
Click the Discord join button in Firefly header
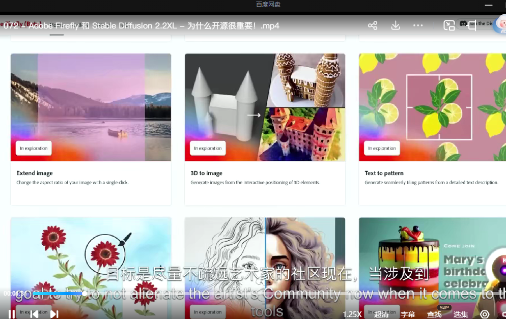[x=476, y=23]
